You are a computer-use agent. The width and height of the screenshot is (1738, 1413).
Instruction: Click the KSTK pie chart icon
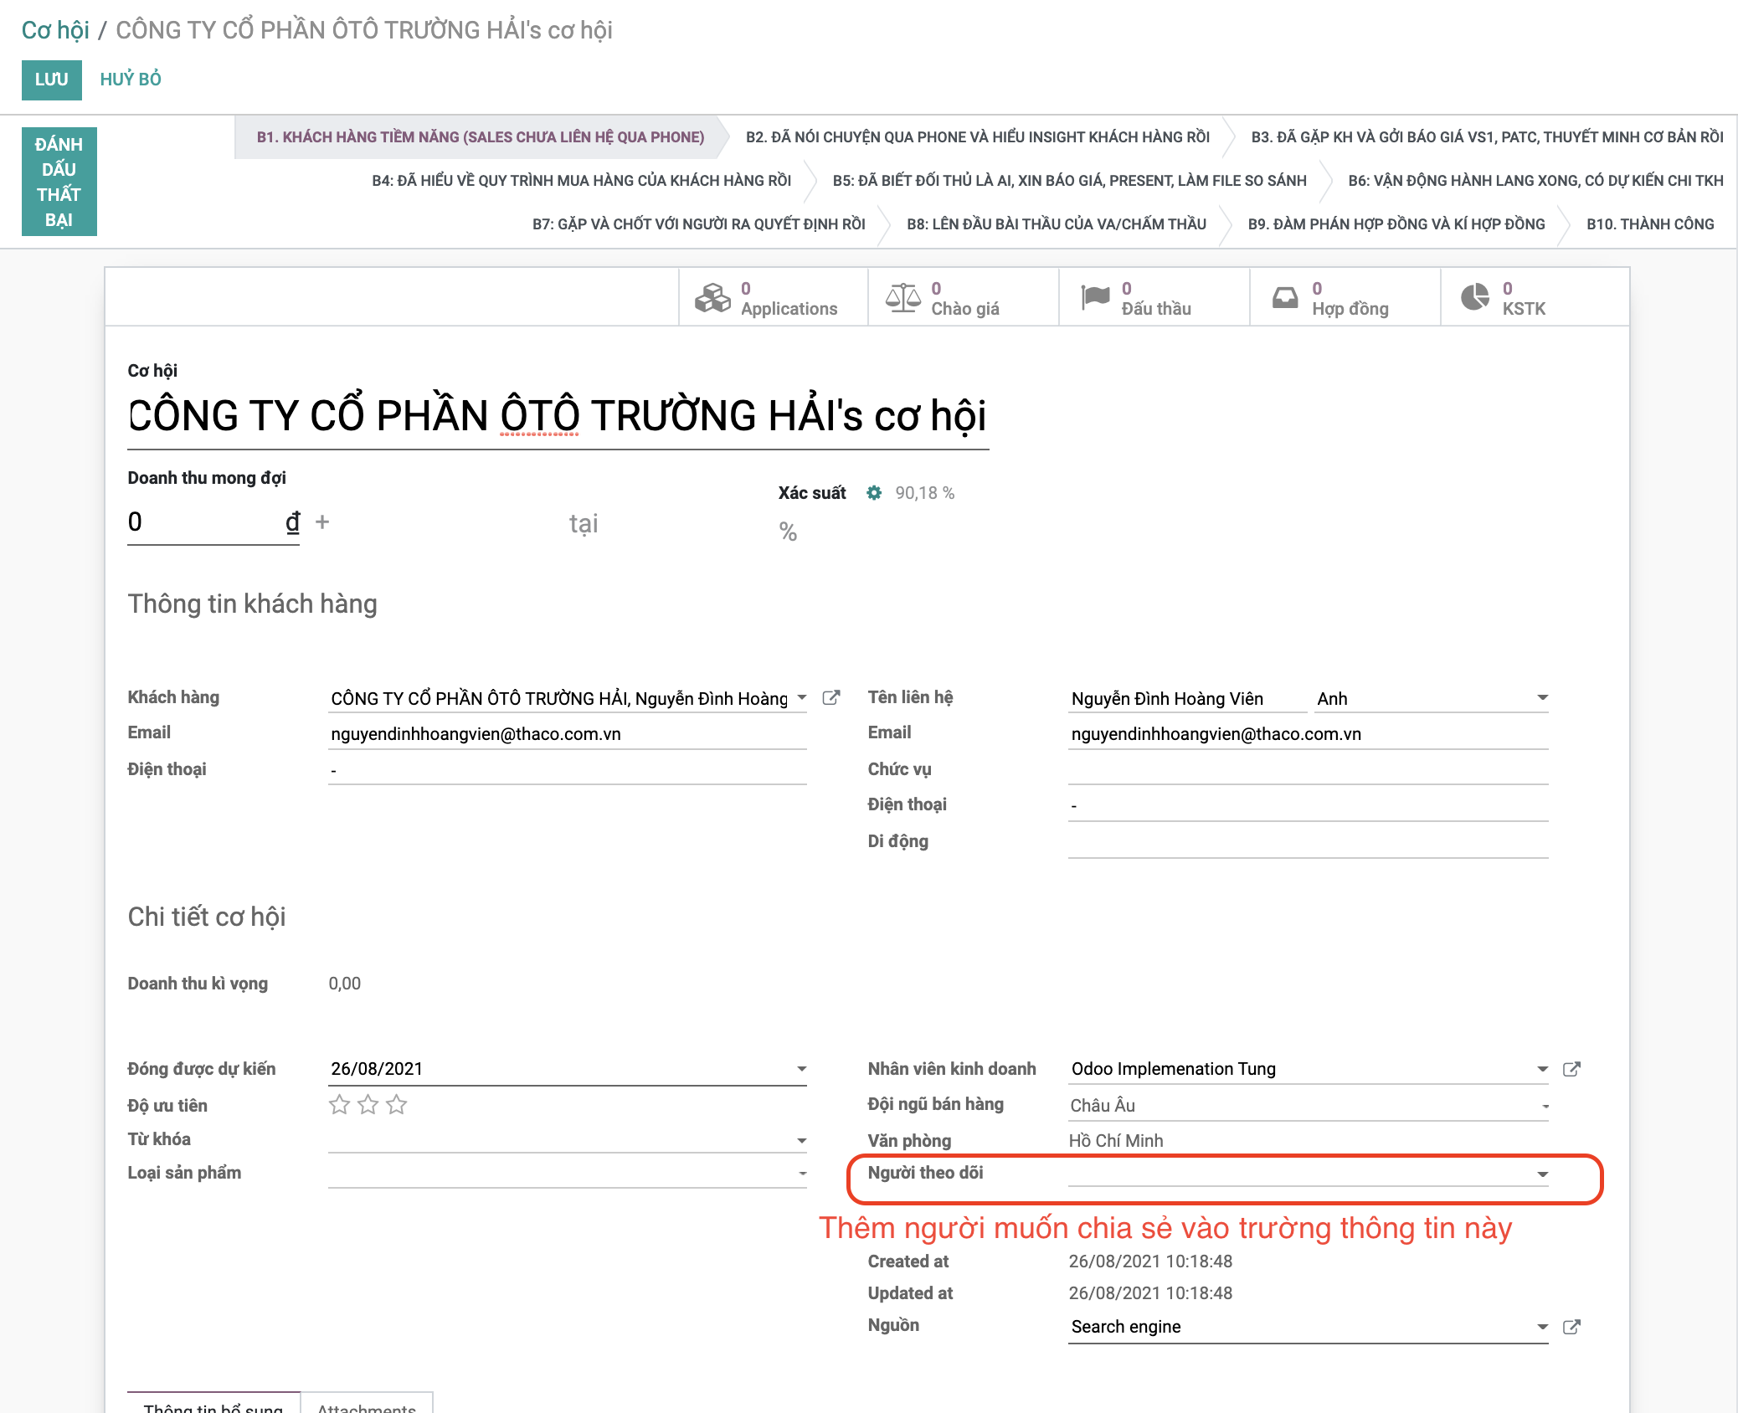pos(1475,298)
